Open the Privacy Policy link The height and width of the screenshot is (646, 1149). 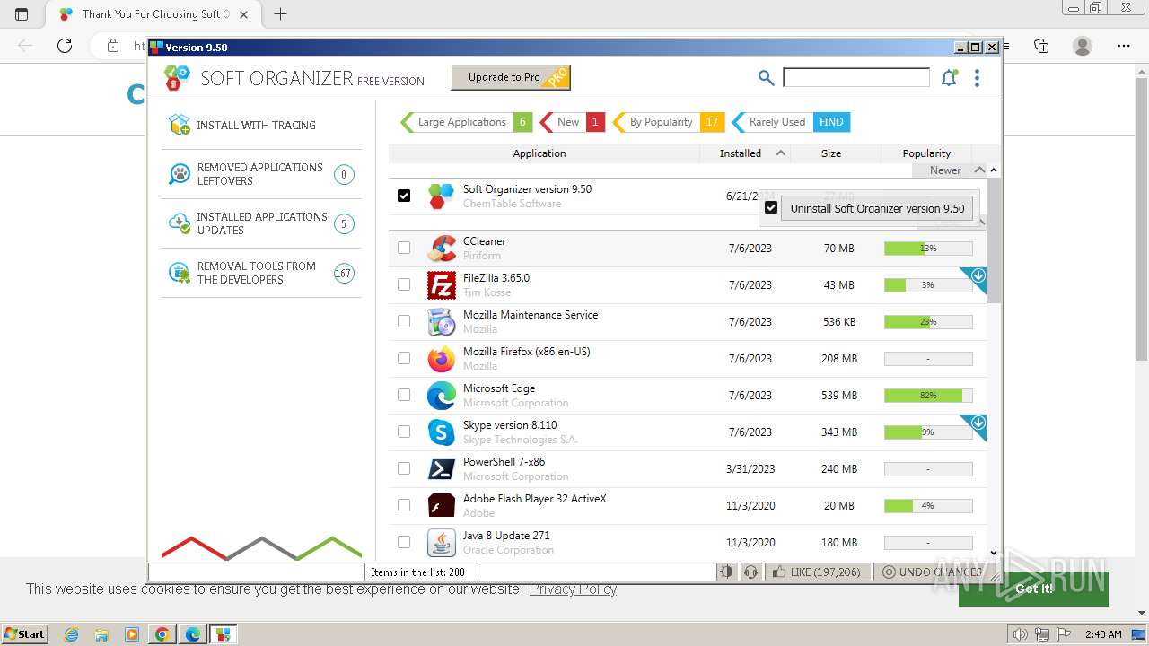(573, 589)
